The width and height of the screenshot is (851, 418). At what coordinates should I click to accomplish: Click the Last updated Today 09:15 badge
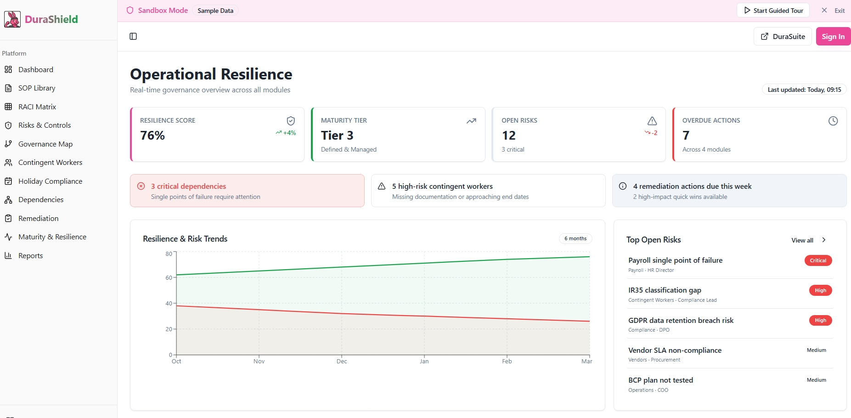tap(804, 90)
